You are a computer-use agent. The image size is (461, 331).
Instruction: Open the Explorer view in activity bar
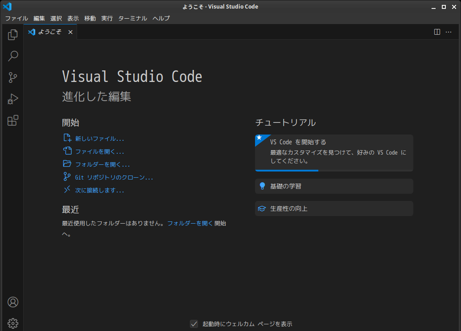[12, 35]
